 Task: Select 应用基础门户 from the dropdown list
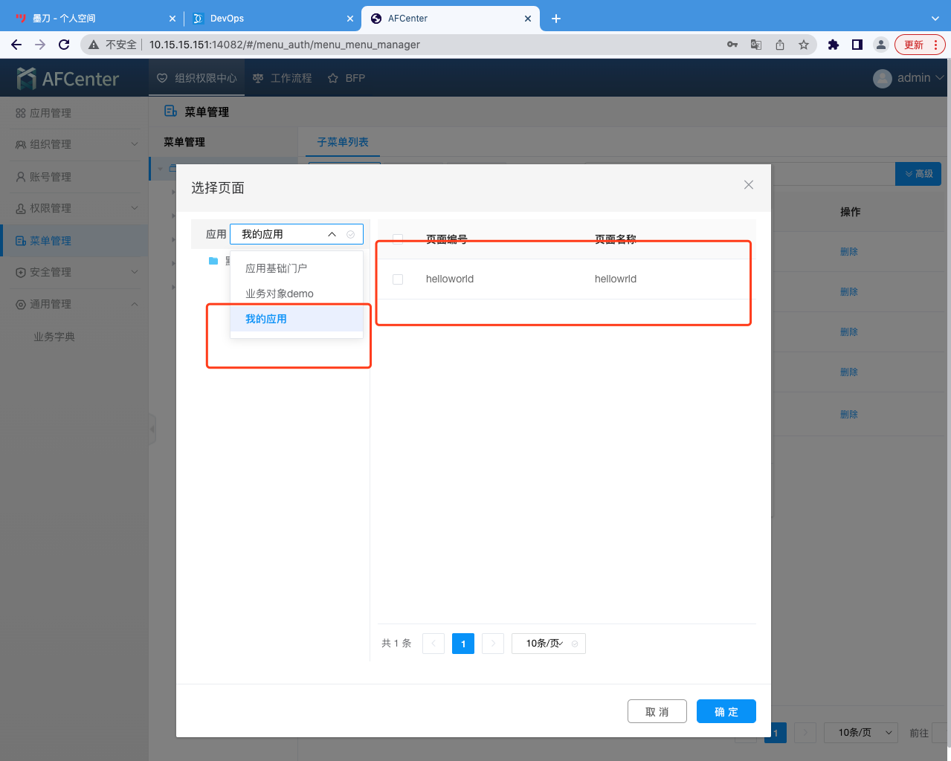[x=277, y=268]
